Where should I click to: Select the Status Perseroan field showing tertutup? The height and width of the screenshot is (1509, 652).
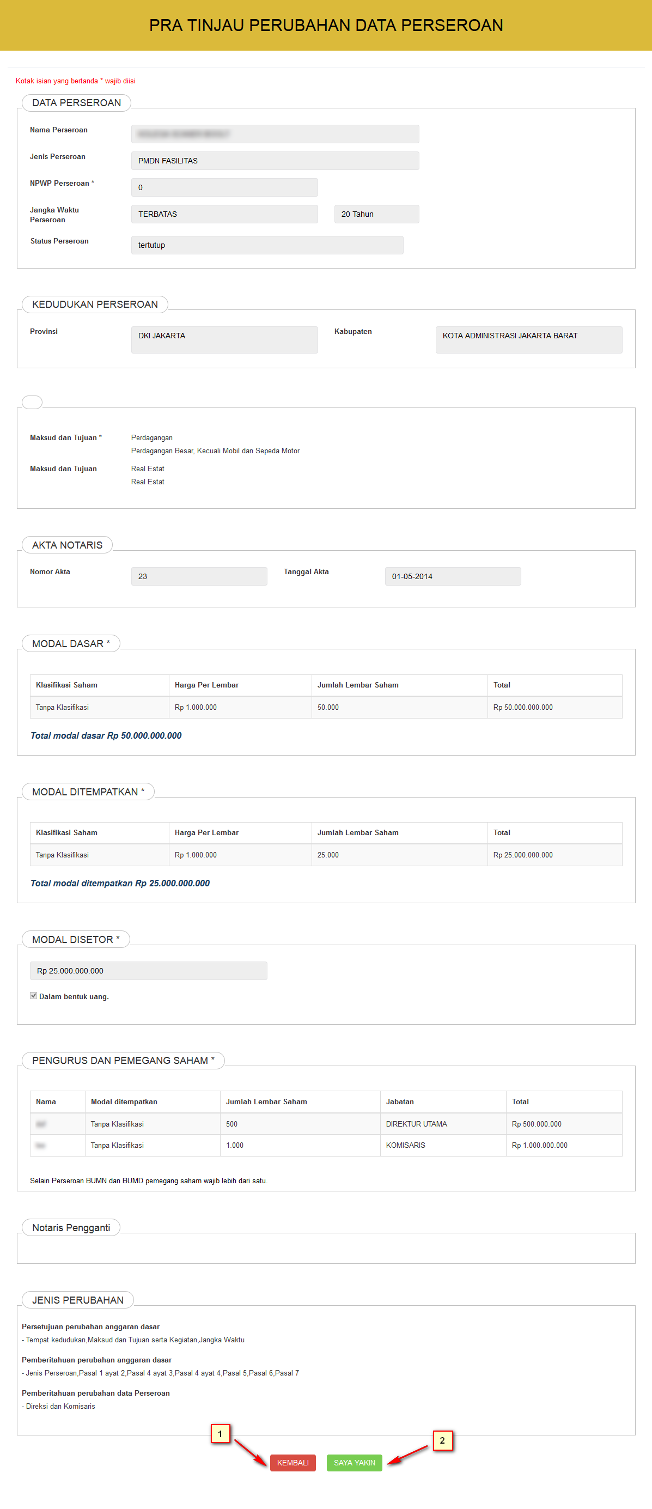tap(267, 245)
